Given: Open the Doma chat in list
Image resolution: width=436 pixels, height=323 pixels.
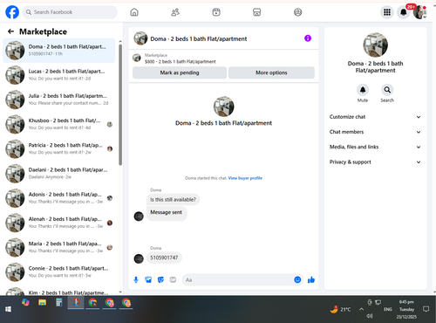Looking at the screenshot, I should coord(59,51).
